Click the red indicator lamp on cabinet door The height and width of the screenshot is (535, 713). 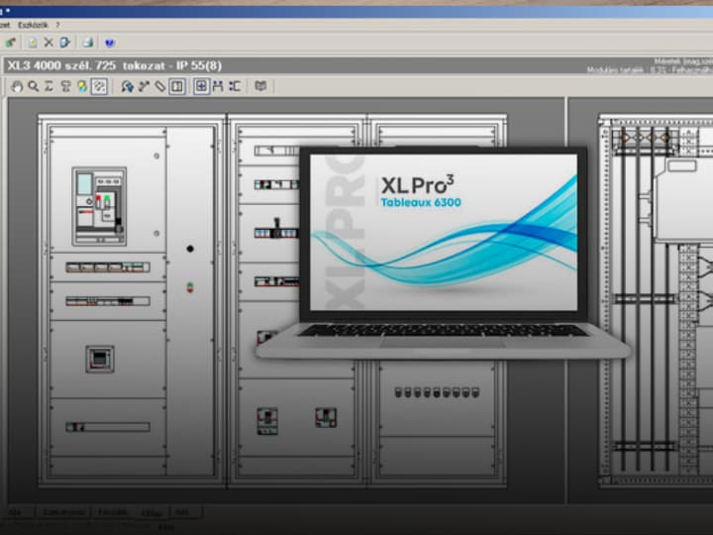coord(190,287)
